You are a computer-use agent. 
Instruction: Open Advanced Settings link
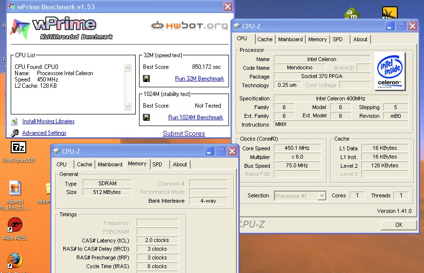[44, 133]
